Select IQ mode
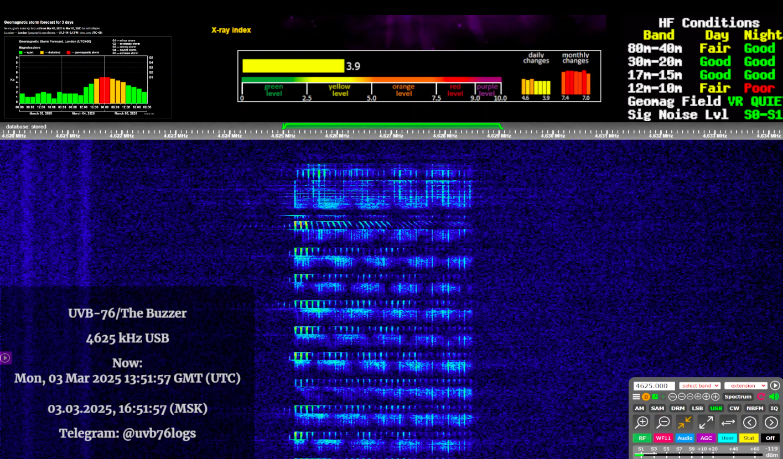Screen dimensions: 783x459 pos(774,408)
